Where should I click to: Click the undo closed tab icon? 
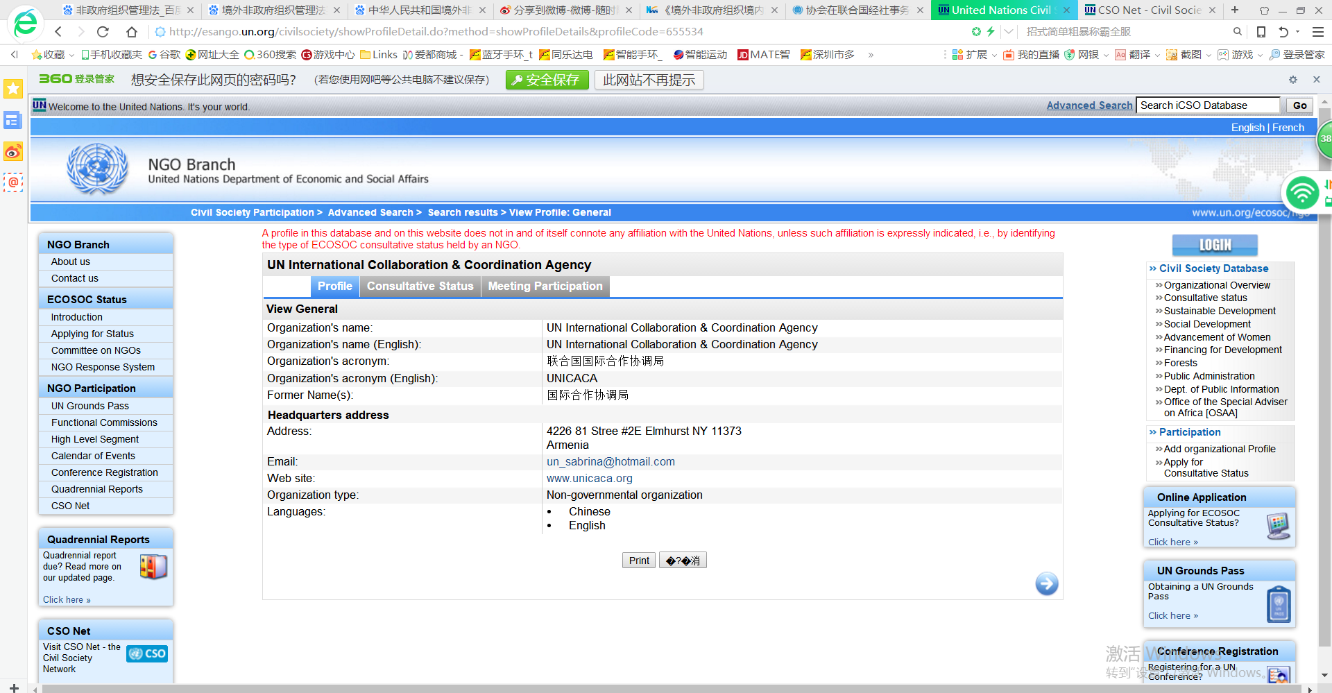click(1283, 32)
